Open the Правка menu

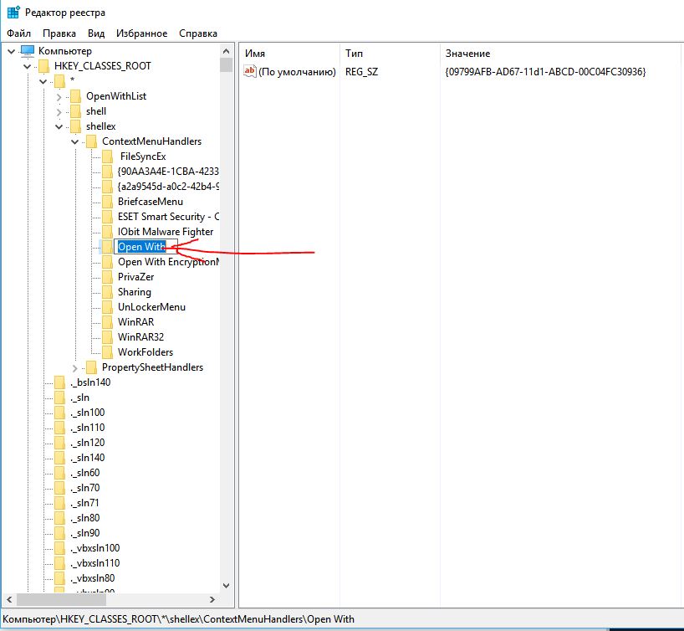59,33
